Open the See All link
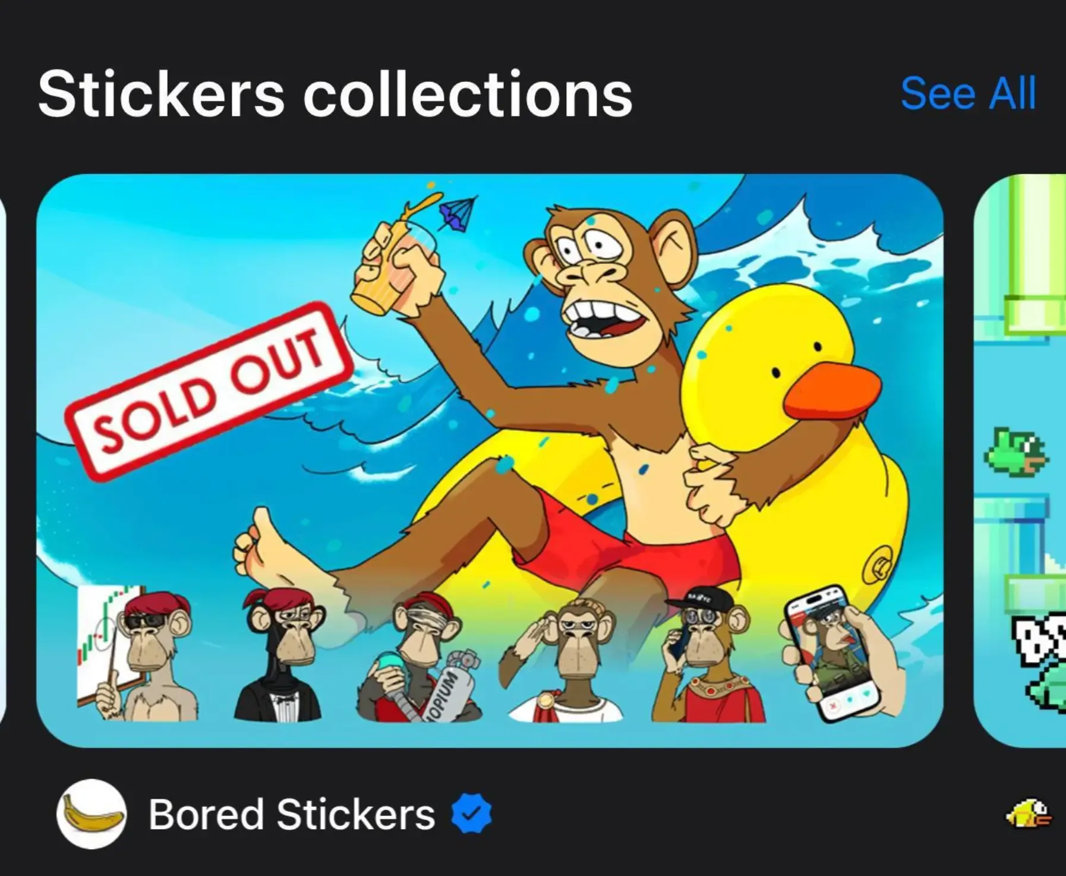The height and width of the screenshot is (876, 1066). (967, 92)
